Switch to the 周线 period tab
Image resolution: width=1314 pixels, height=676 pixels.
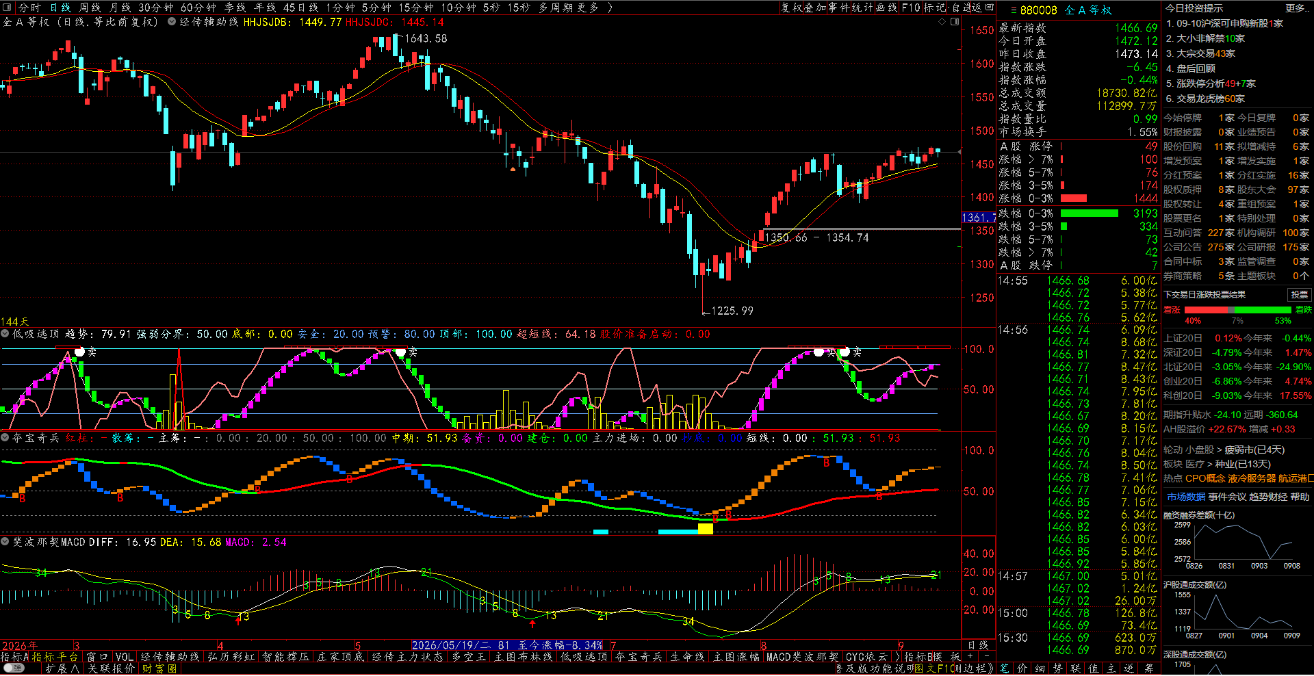(x=90, y=8)
